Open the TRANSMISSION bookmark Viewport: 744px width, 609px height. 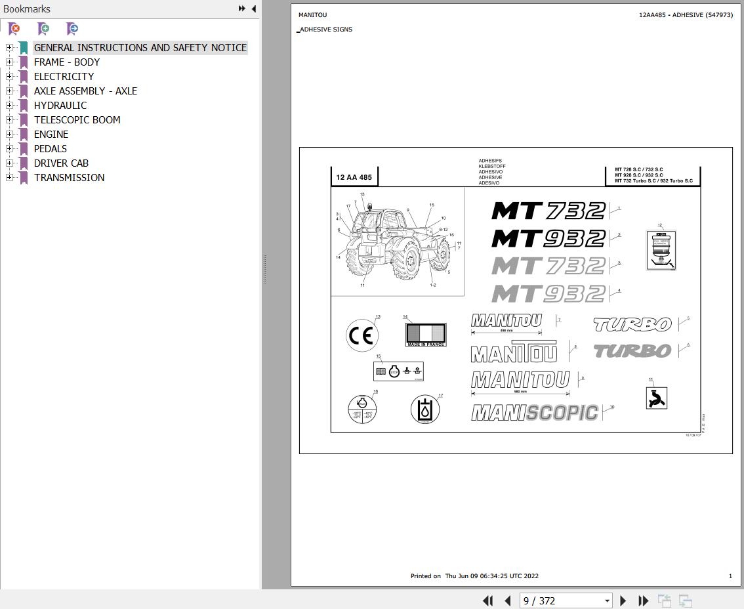pyautogui.click(x=70, y=178)
